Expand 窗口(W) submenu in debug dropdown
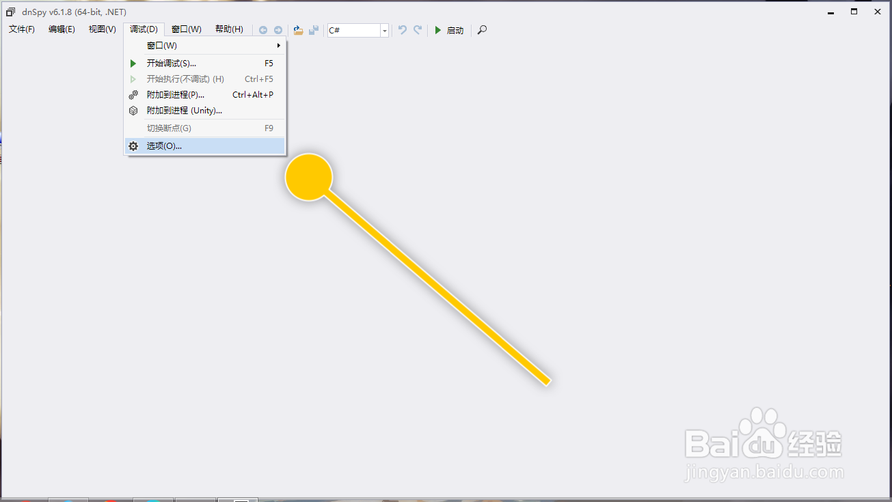The width and height of the screenshot is (892, 502). click(x=205, y=46)
